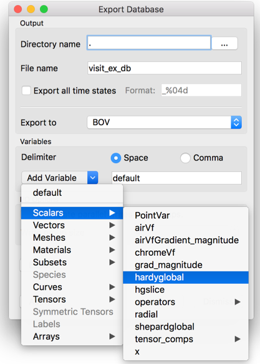Select chromeVf scalar variable
Image resolution: width=260 pixels, height=364 pixels.
click(x=186, y=253)
